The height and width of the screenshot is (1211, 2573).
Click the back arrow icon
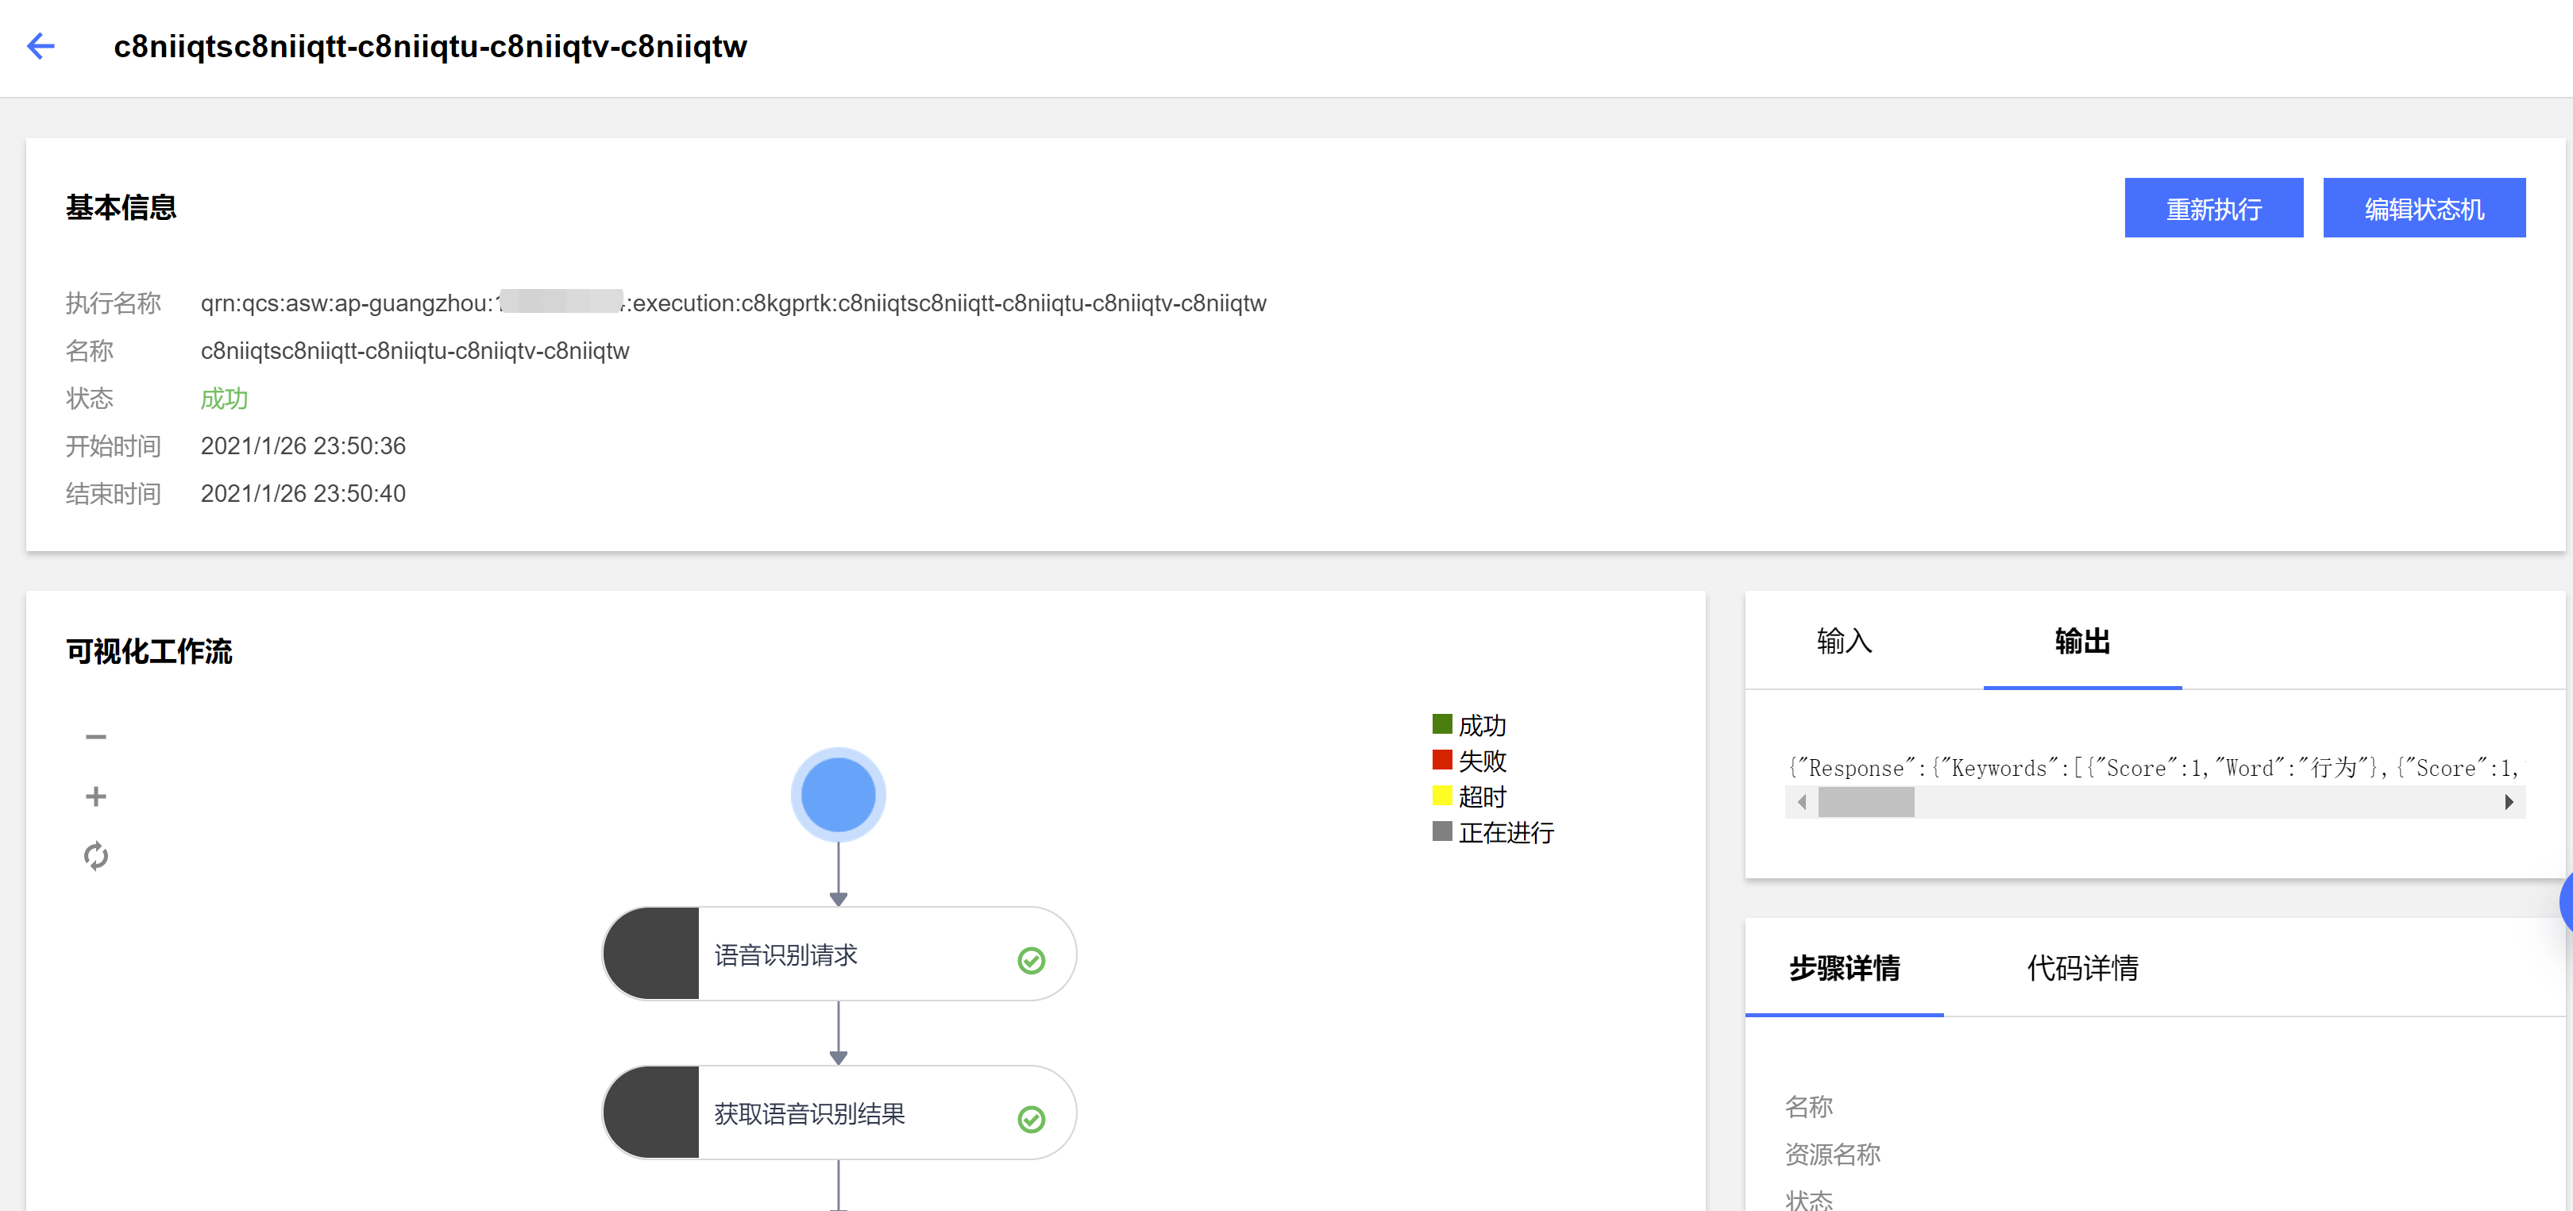pos(41,46)
